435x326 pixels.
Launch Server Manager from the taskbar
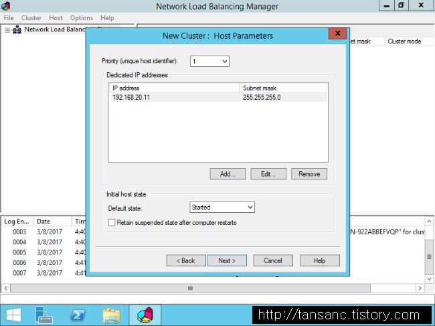point(43,315)
